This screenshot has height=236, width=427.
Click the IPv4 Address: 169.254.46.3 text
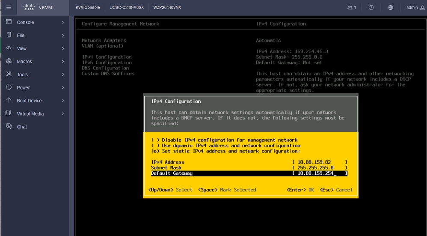coord(292,51)
